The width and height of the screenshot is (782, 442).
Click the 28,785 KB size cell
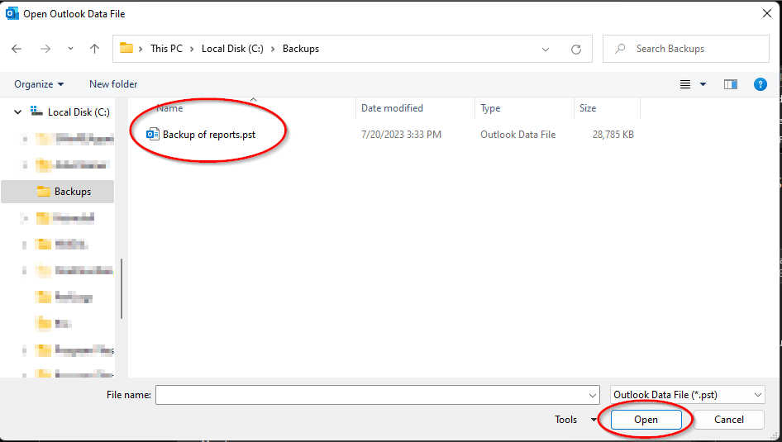[613, 135]
